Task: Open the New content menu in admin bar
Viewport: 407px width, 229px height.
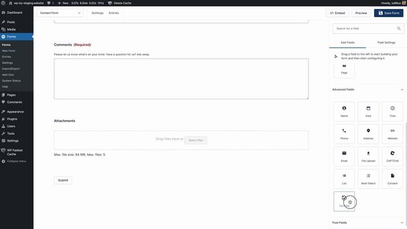Action: point(63,3)
